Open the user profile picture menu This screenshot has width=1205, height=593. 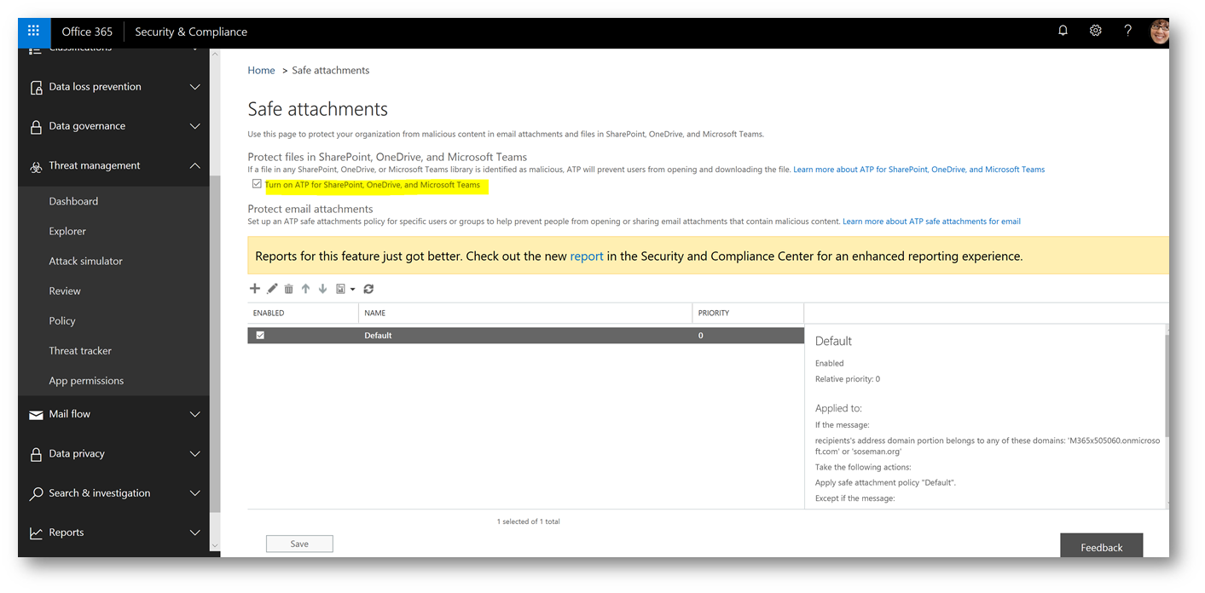(1159, 32)
